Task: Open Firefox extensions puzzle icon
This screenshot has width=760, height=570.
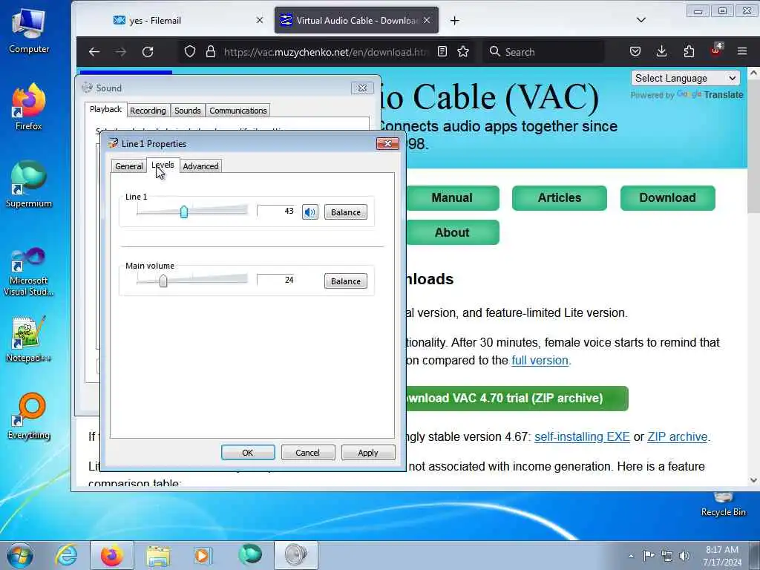Action: [689, 51]
